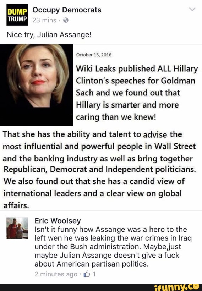Open the Dump Trump profile picture

coord(17,15)
